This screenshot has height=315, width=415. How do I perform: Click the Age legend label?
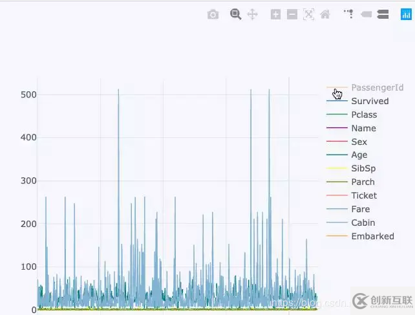[x=359, y=155]
